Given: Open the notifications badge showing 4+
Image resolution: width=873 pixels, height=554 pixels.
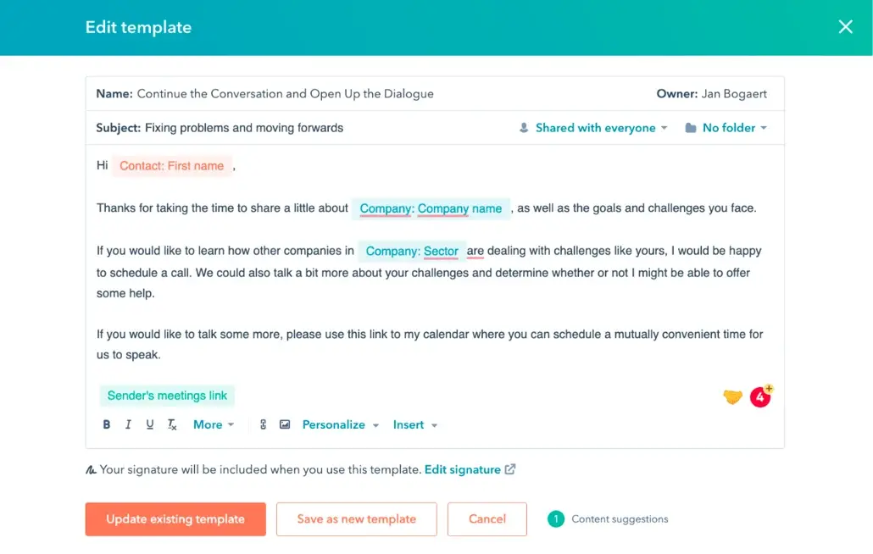Looking at the screenshot, I should [x=759, y=396].
